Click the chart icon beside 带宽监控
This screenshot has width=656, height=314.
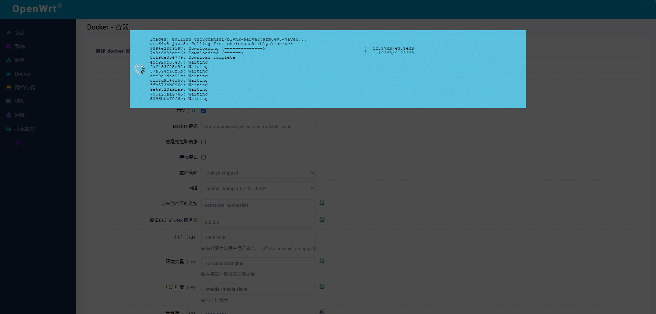coord(9,129)
